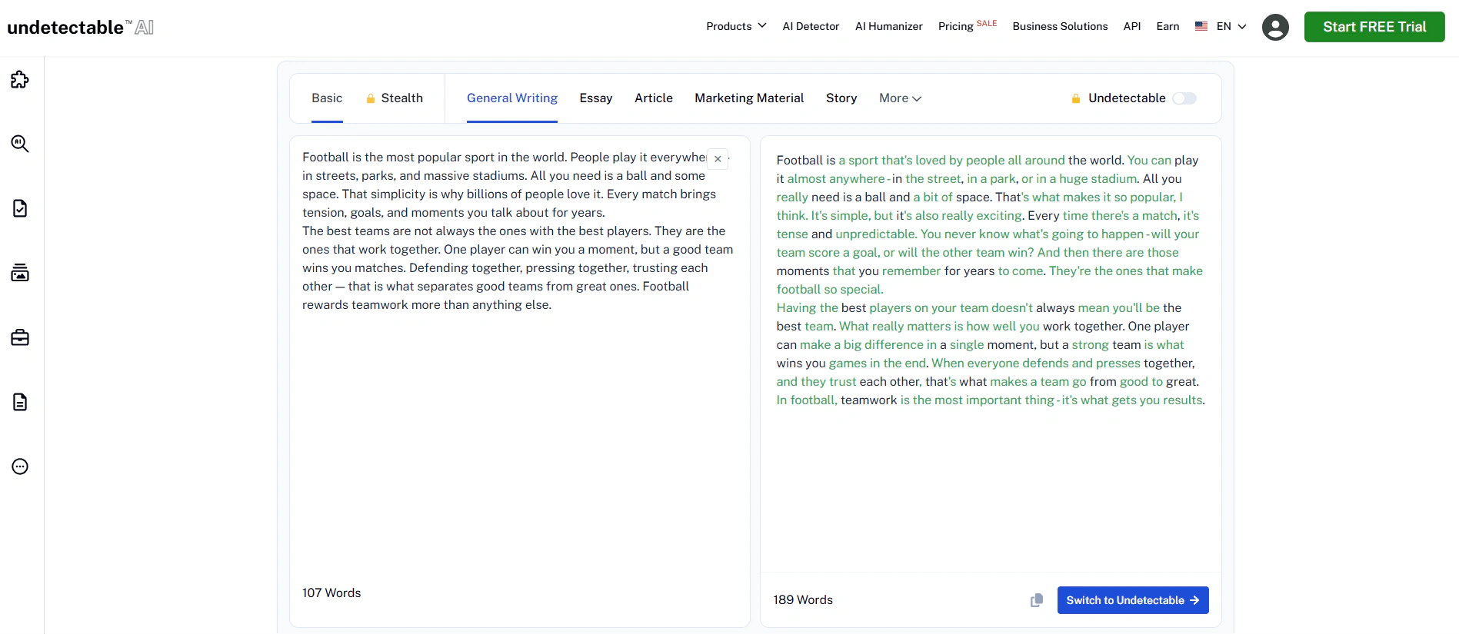Click the US flag language icon
Image resolution: width=1459 pixels, height=634 pixels.
point(1201,26)
